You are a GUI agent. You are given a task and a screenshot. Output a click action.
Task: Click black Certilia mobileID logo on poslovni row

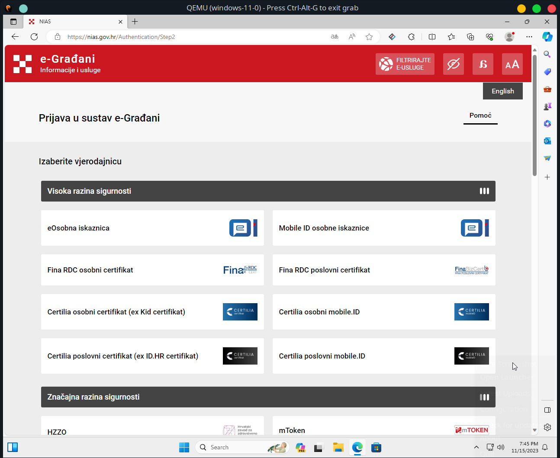click(472, 356)
